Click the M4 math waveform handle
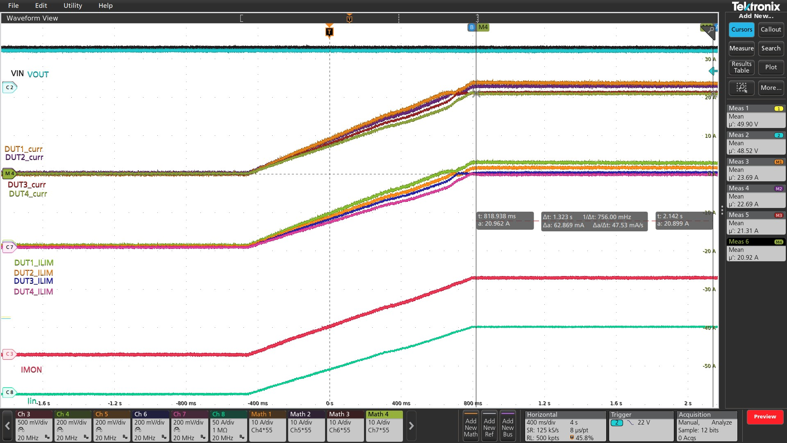This screenshot has width=787, height=443. [9, 174]
